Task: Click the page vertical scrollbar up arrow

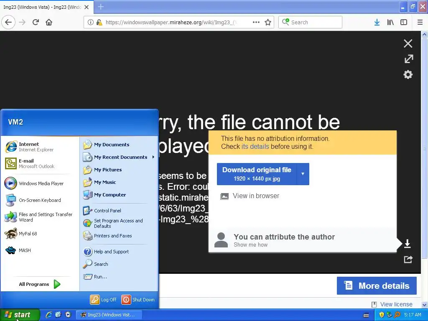Action: click(424, 34)
